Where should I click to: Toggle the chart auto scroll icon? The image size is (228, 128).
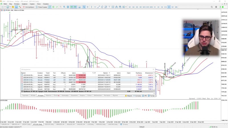(x=72, y=7)
